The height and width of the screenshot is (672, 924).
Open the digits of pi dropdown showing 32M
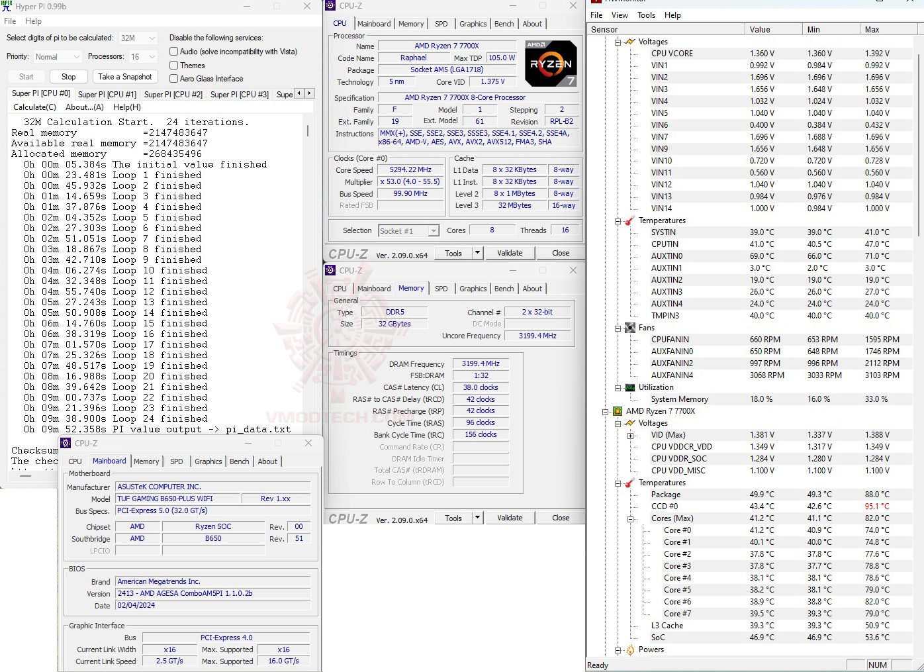coord(138,38)
